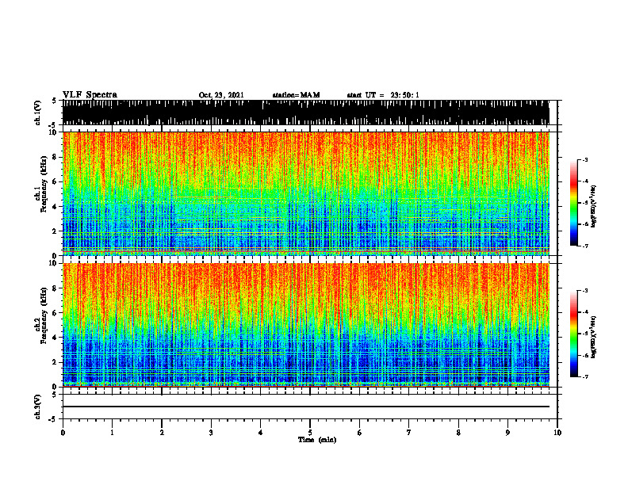The image size is (628, 485).
Task: Click the ch.2 spectrogram panel
Action: pos(306,325)
